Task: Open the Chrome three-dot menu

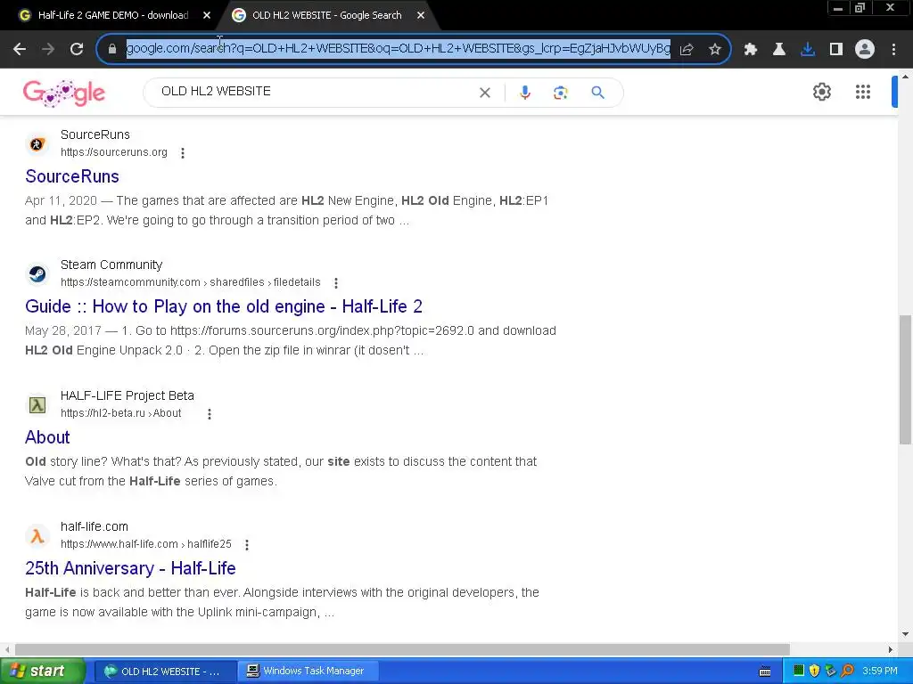Action: click(x=893, y=50)
